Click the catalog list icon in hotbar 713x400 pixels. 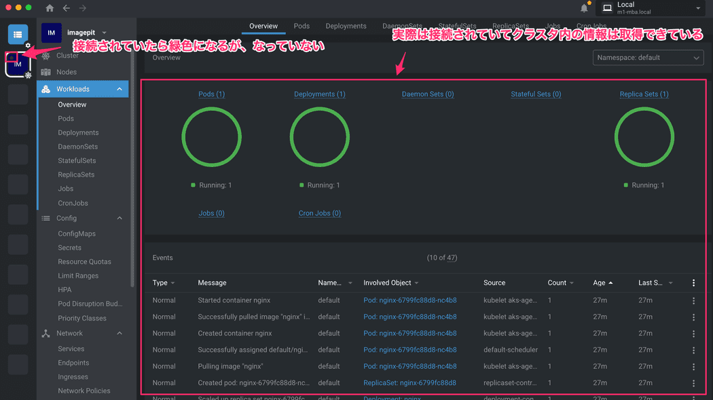[x=18, y=34]
